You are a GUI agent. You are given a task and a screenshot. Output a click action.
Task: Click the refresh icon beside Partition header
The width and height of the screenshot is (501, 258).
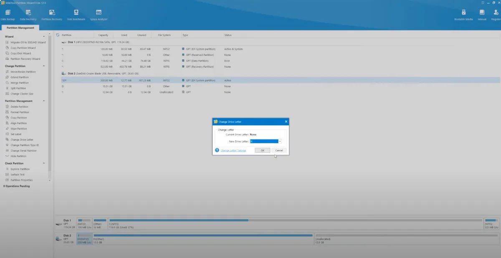click(x=58, y=35)
